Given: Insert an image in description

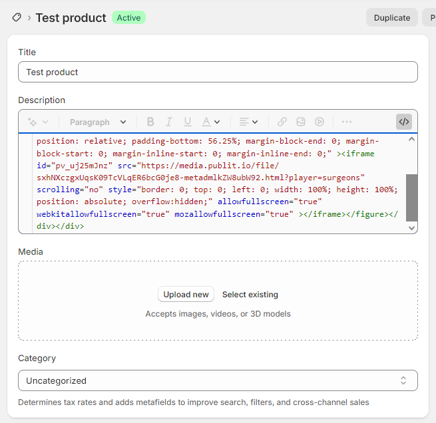Looking at the screenshot, I should [301, 122].
